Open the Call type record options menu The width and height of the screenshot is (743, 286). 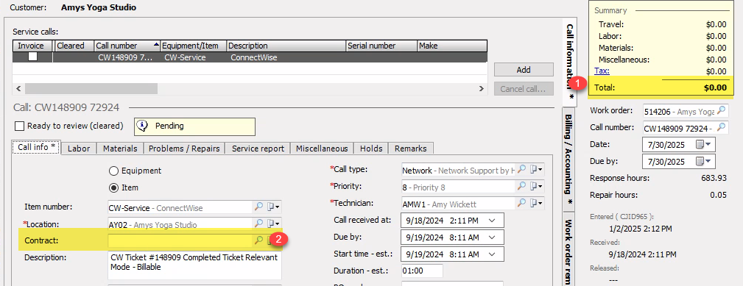(x=536, y=170)
